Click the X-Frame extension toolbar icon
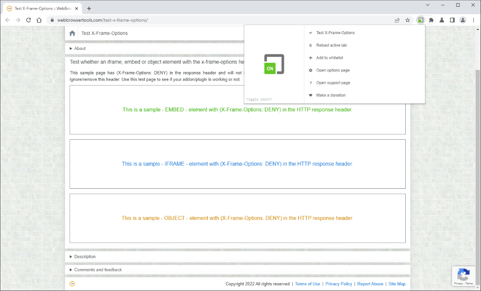The image size is (481, 291). coord(421,20)
